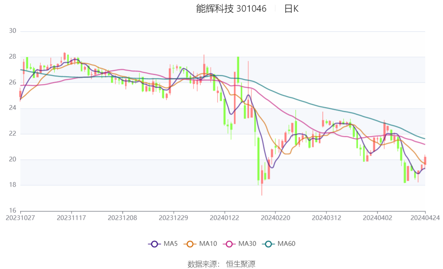Screen dimensions: 443x269
Task: Click the MA10 legend circle marker
Action: [x=191, y=244]
